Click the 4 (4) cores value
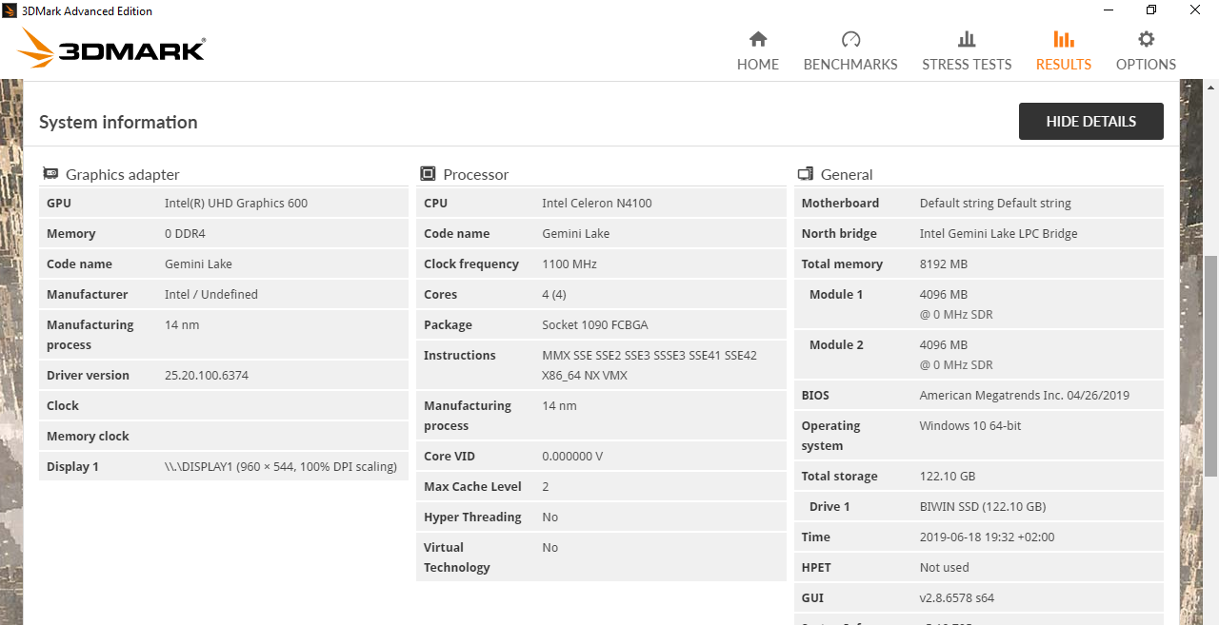The width and height of the screenshot is (1219, 625). [554, 294]
